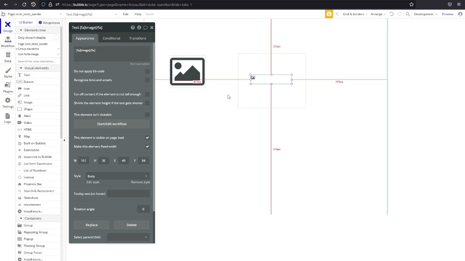Toggle visibility eye for Icon fa fa-image
The image size is (465, 261).
pos(58,54)
